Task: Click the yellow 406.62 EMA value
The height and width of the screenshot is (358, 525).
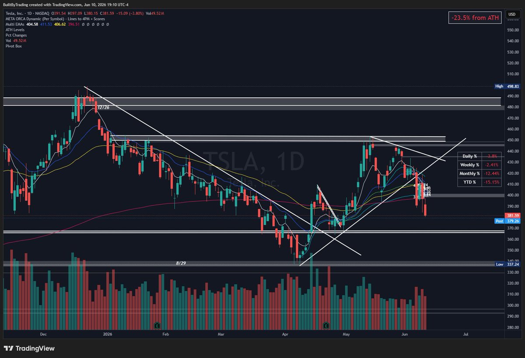Action: 59,24
